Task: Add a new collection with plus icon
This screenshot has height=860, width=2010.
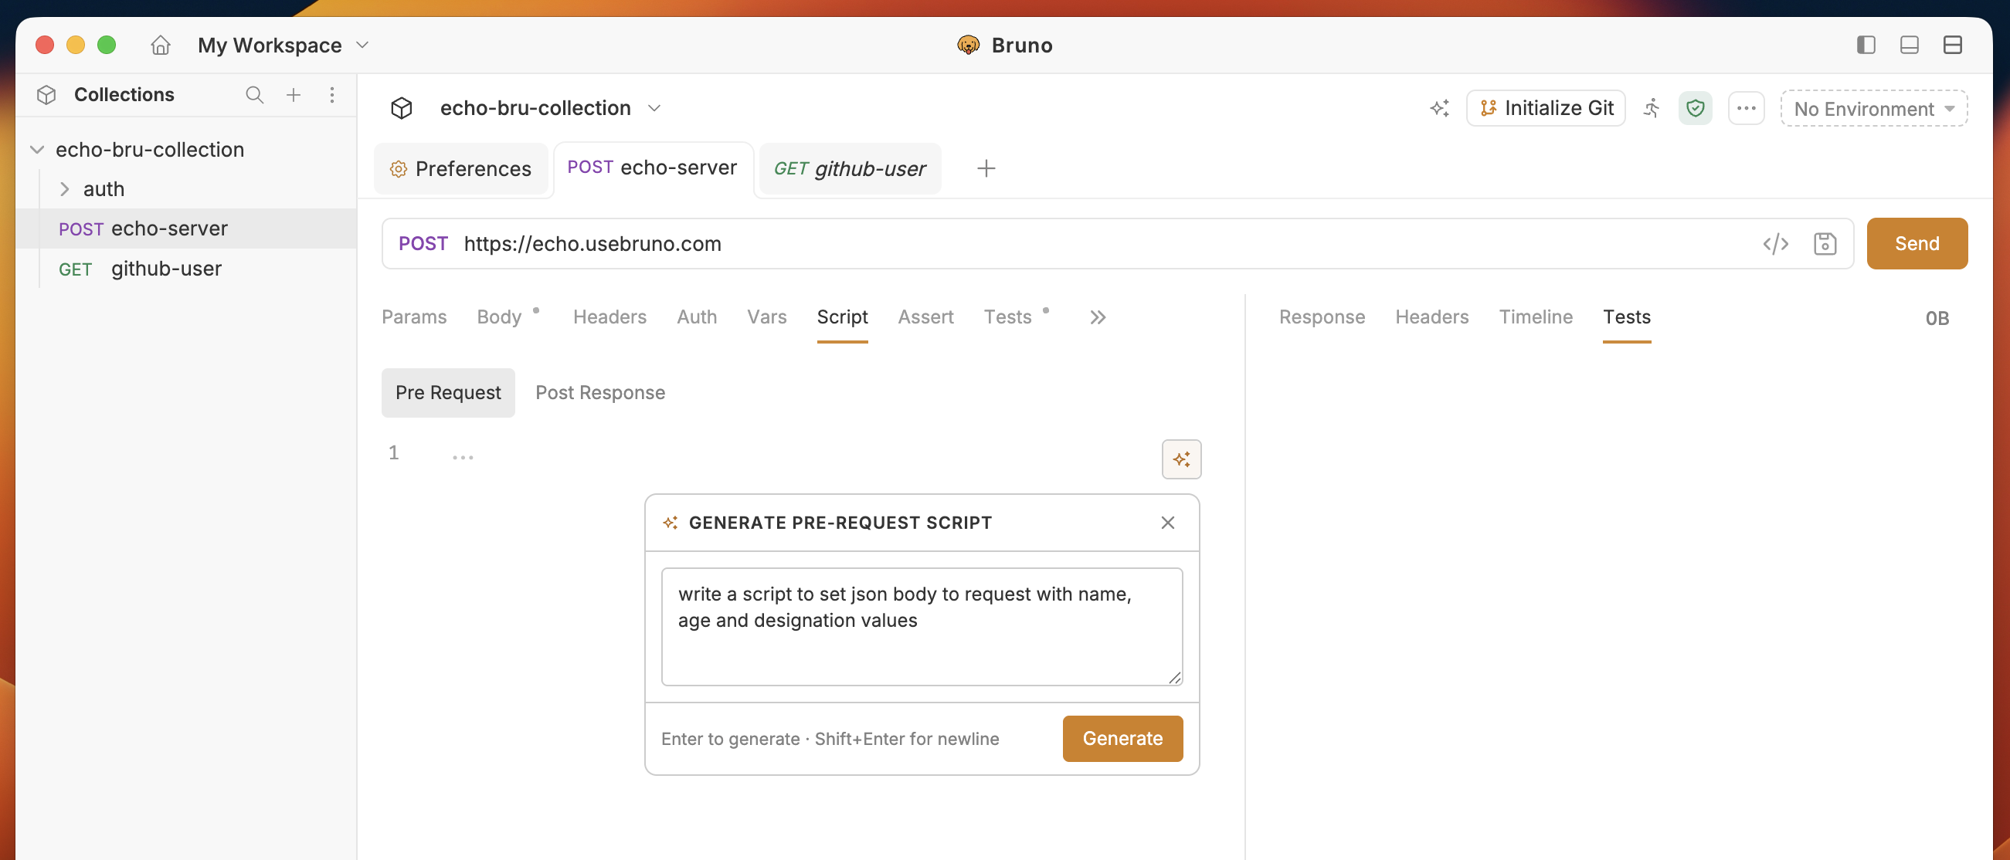Action: click(x=294, y=94)
